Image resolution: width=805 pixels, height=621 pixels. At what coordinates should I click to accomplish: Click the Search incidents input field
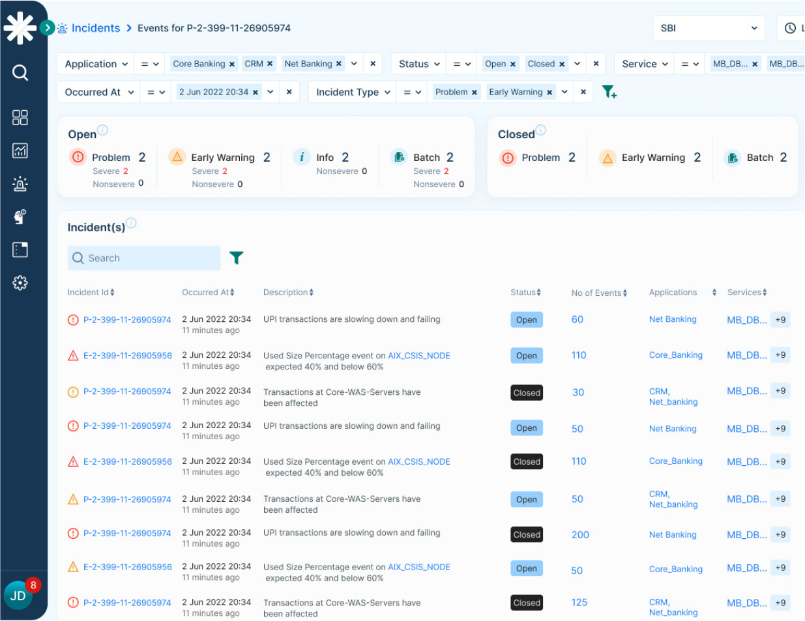tap(144, 258)
